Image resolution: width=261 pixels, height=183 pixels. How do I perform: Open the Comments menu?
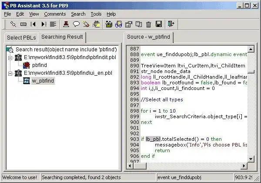[55, 14]
